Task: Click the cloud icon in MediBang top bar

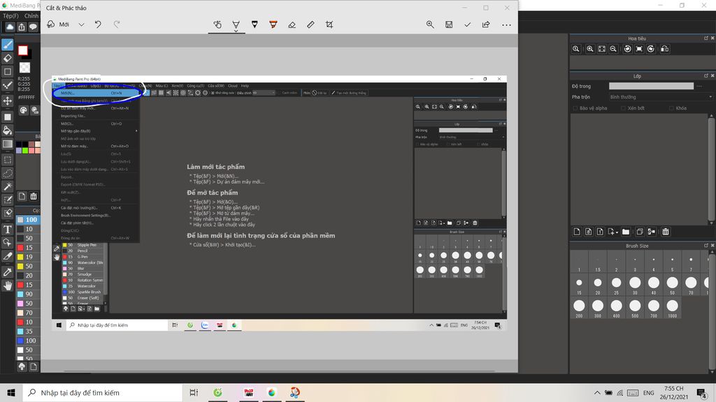Action: (x=10, y=27)
